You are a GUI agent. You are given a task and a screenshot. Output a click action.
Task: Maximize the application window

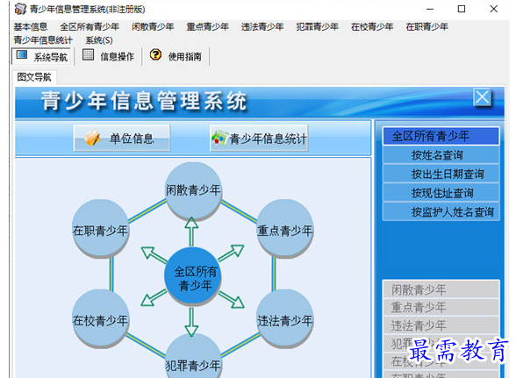coord(462,9)
